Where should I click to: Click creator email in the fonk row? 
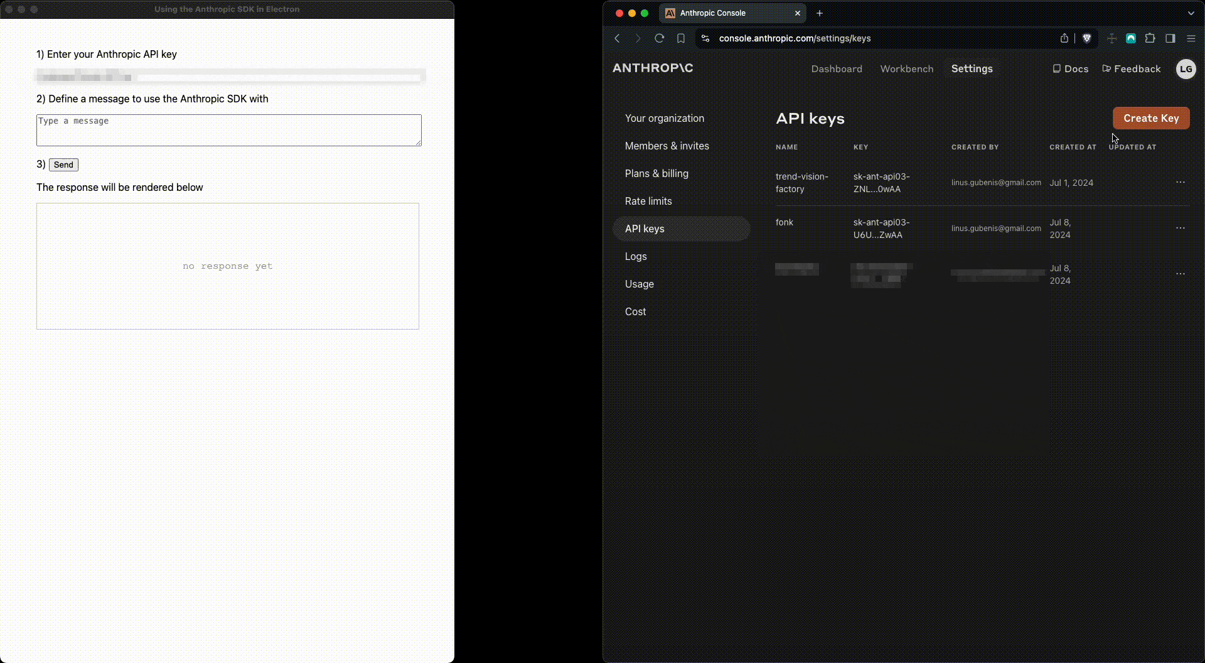pos(996,229)
